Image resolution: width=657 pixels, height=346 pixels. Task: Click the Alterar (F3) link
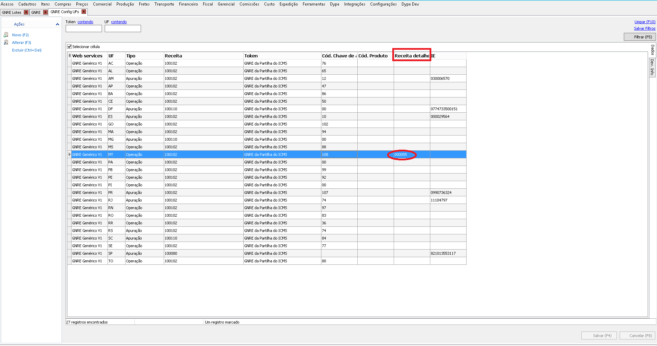coord(21,43)
